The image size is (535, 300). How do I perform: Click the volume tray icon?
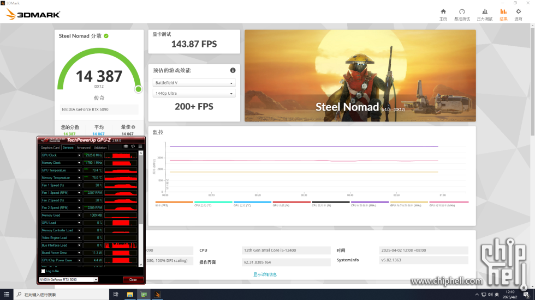(490, 295)
